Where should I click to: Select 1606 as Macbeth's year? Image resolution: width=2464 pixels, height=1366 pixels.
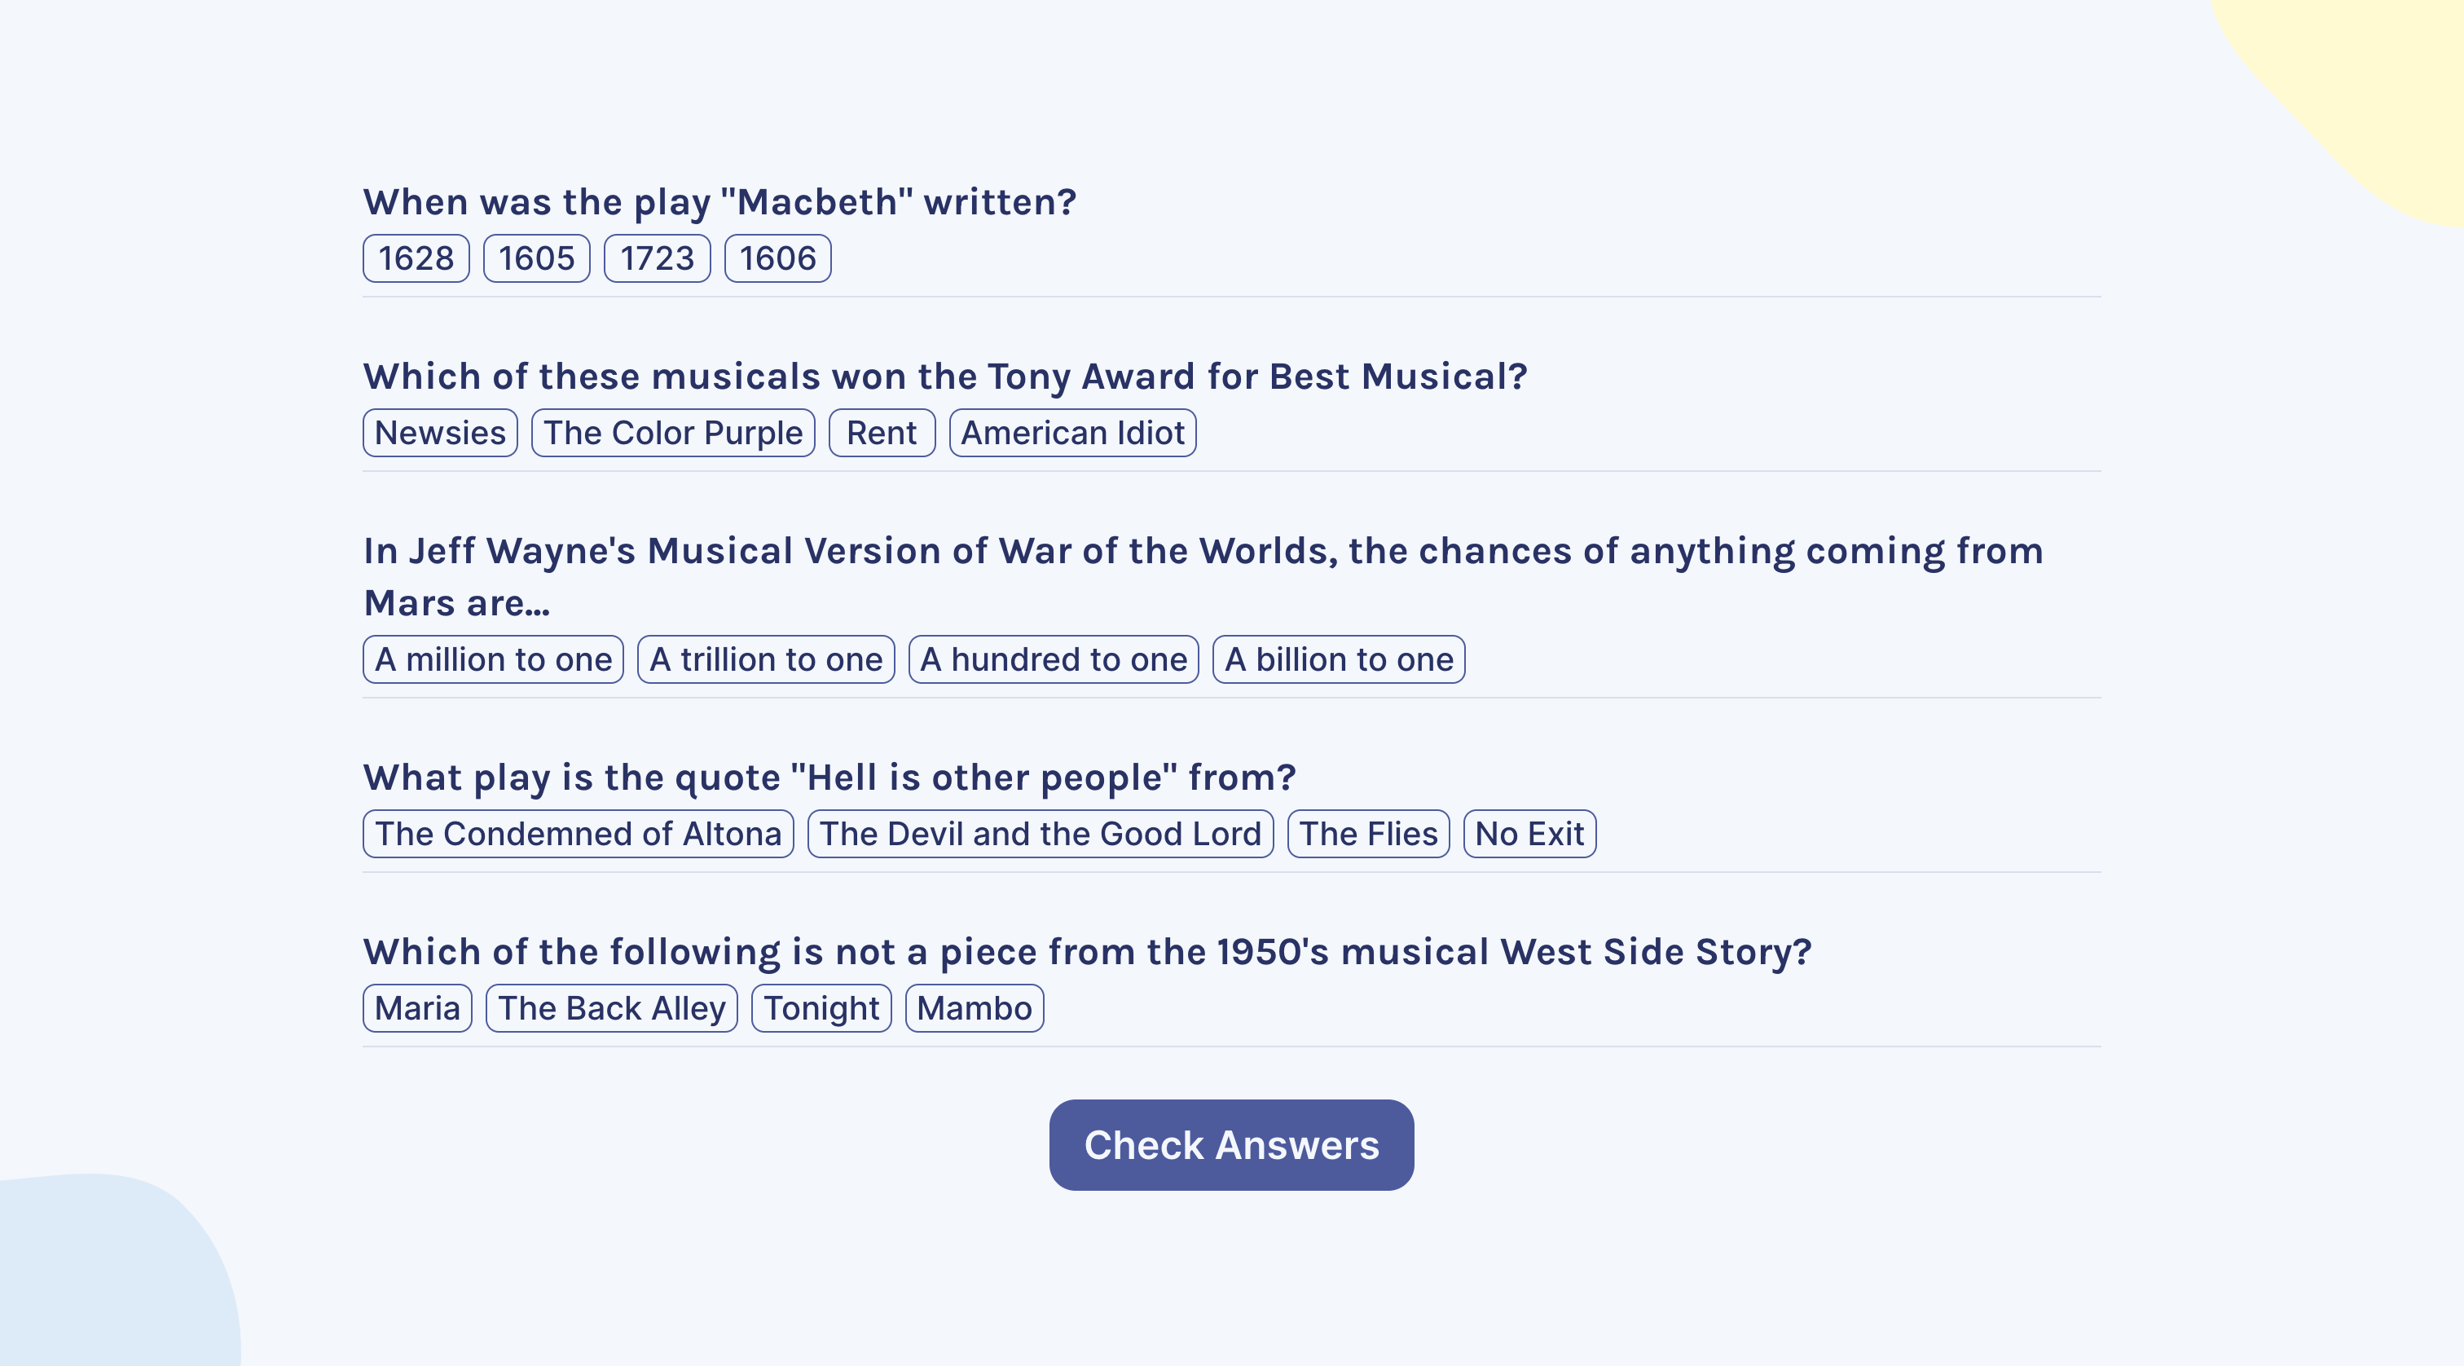[x=777, y=258]
